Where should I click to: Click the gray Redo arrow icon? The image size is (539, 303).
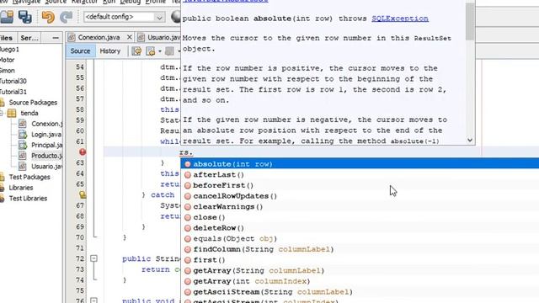pyautogui.click(x=67, y=17)
